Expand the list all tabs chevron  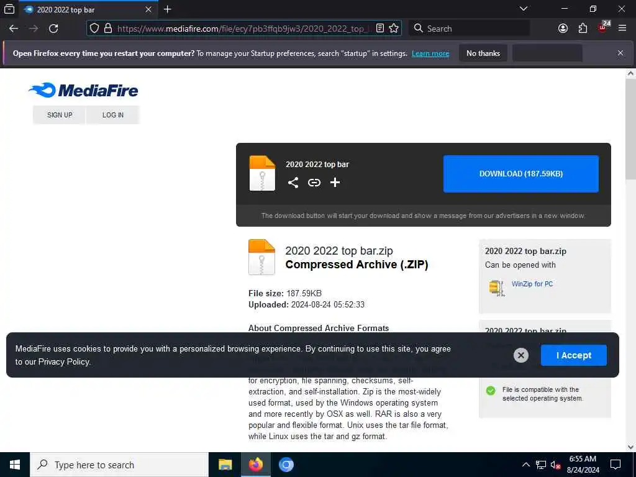coord(524,9)
